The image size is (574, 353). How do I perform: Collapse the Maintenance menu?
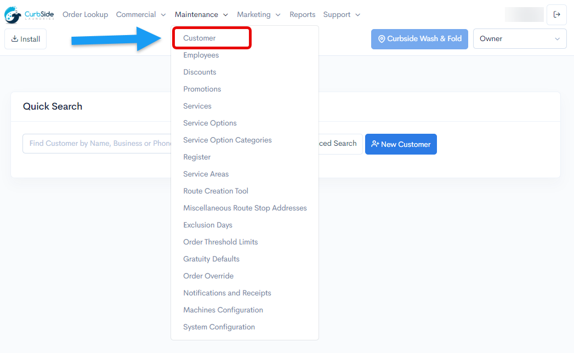(x=201, y=15)
